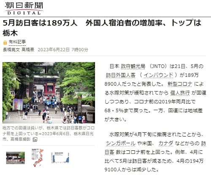Click the image enlarge icon after the caption
Viewport: 211px width, 176px height.
(x=35, y=139)
